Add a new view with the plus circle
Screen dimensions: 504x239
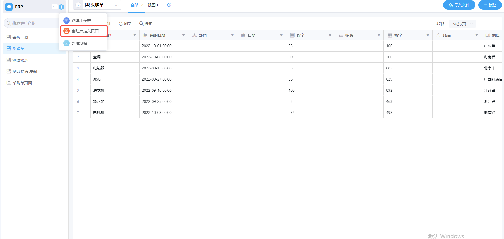pyautogui.click(x=169, y=5)
